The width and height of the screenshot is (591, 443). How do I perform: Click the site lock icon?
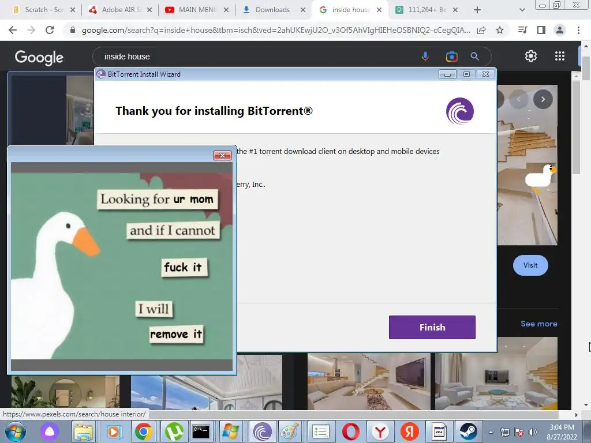pyautogui.click(x=73, y=30)
